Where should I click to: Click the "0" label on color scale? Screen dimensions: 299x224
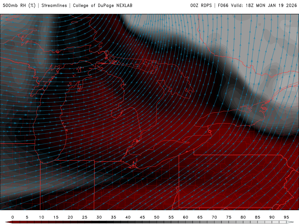13,217
